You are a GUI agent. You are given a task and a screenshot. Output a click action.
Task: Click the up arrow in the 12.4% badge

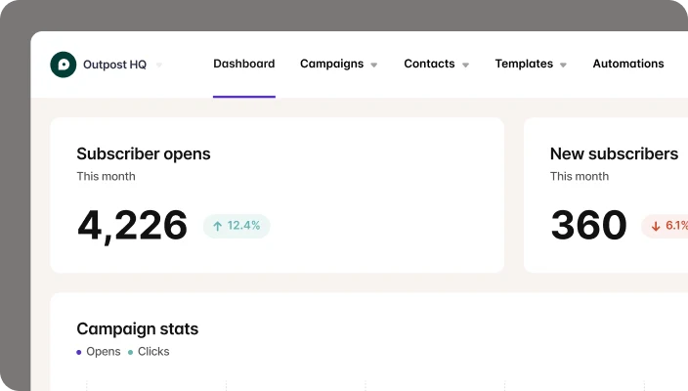[x=218, y=226]
